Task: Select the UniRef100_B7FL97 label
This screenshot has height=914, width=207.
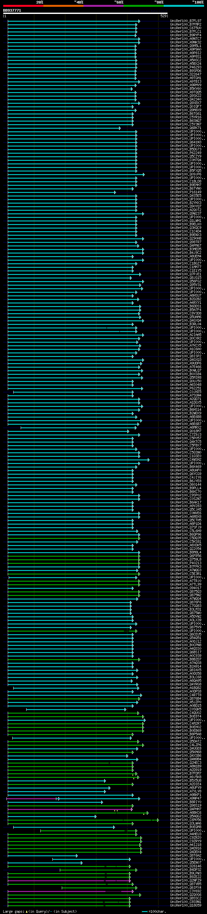Action: [186, 21]
